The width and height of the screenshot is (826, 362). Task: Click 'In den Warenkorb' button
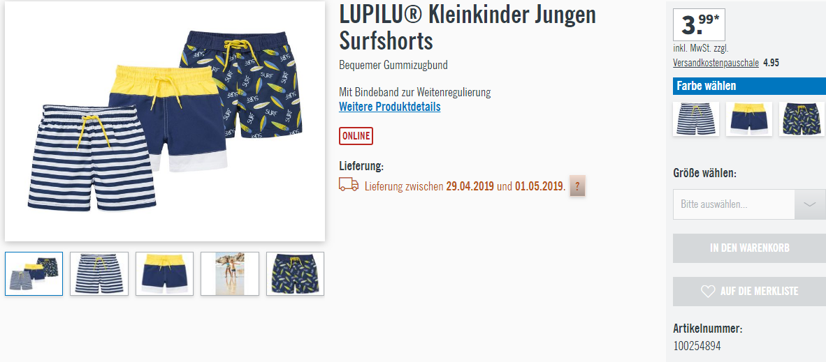(749, 248)
